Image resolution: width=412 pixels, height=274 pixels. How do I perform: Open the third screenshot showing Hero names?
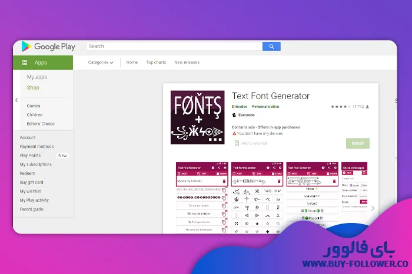point(312,194)
